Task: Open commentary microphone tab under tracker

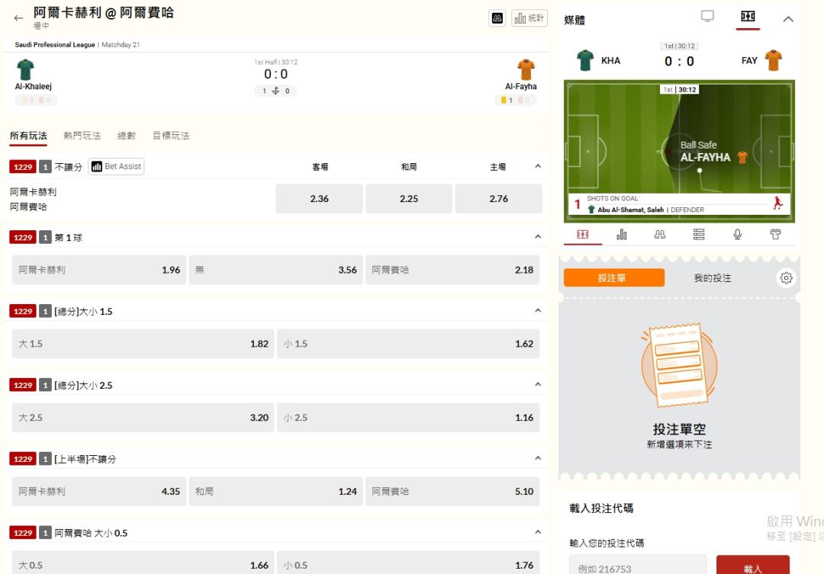Action: pos(737,234)
